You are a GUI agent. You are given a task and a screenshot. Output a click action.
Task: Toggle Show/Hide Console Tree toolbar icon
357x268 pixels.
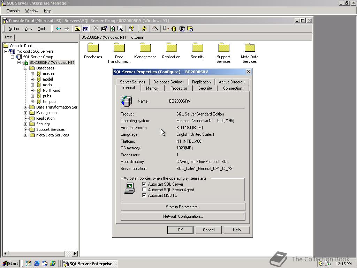pyautogui.click(x=86, y=29)
